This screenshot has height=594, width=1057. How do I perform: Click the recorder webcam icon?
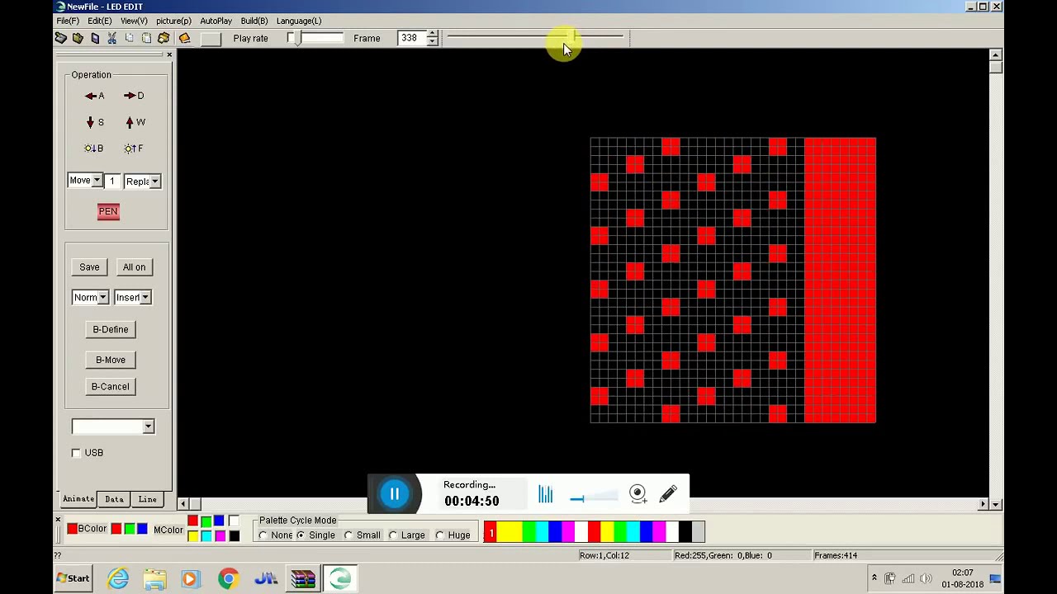point(638,493)
